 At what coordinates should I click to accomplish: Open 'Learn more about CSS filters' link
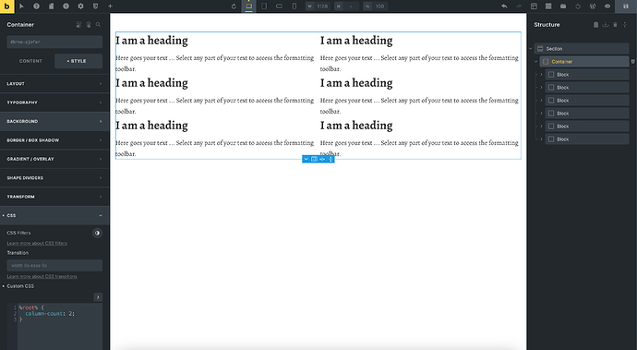click(37, 243)
